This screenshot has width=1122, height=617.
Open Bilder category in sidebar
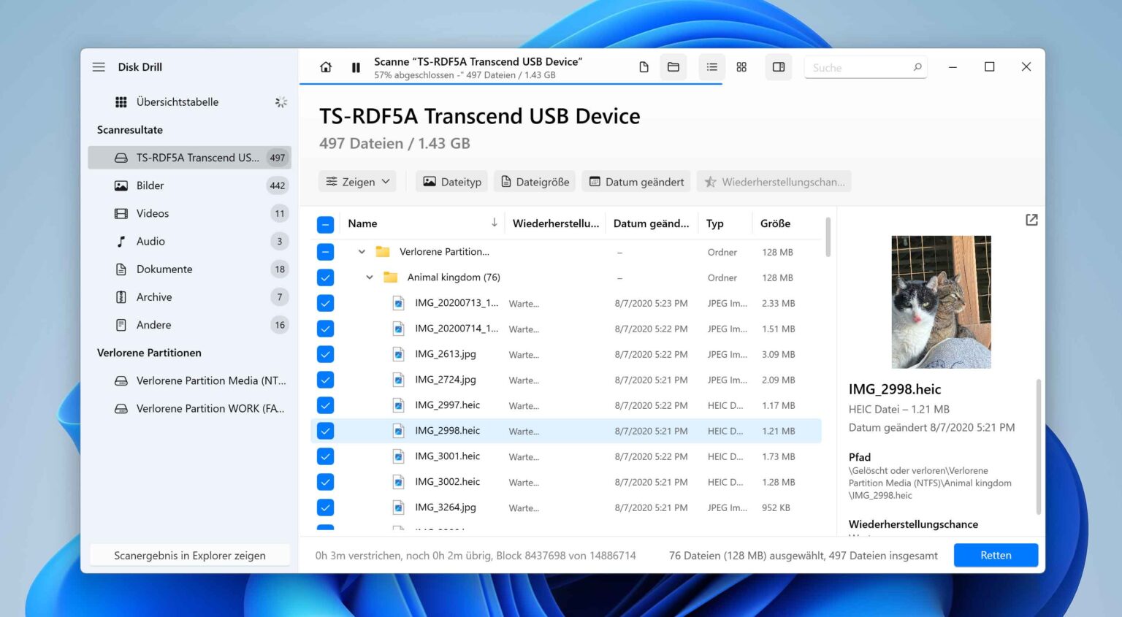150,185
